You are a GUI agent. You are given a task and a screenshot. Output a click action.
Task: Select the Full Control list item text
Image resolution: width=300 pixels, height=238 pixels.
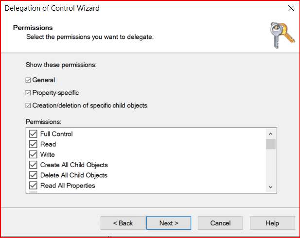pyautogui.click(x=56, y=134)
